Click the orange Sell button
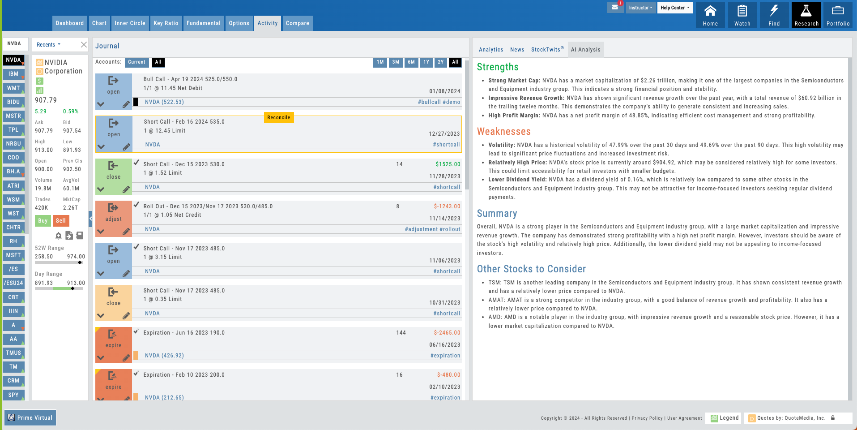This screenshot has height=430, width=857. coord(61,221)
